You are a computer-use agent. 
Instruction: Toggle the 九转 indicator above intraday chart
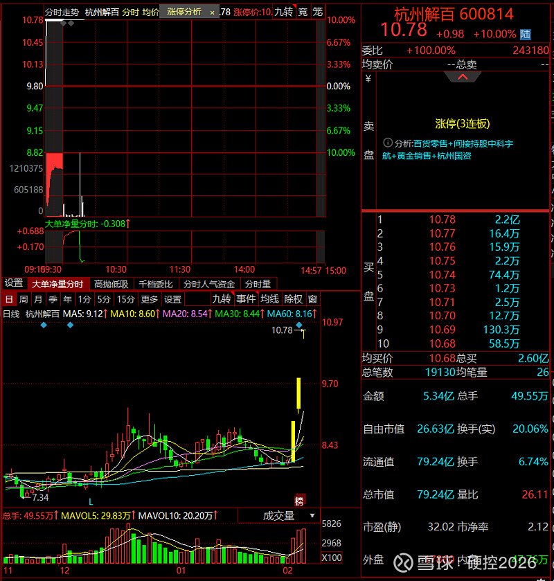point(283,12)
